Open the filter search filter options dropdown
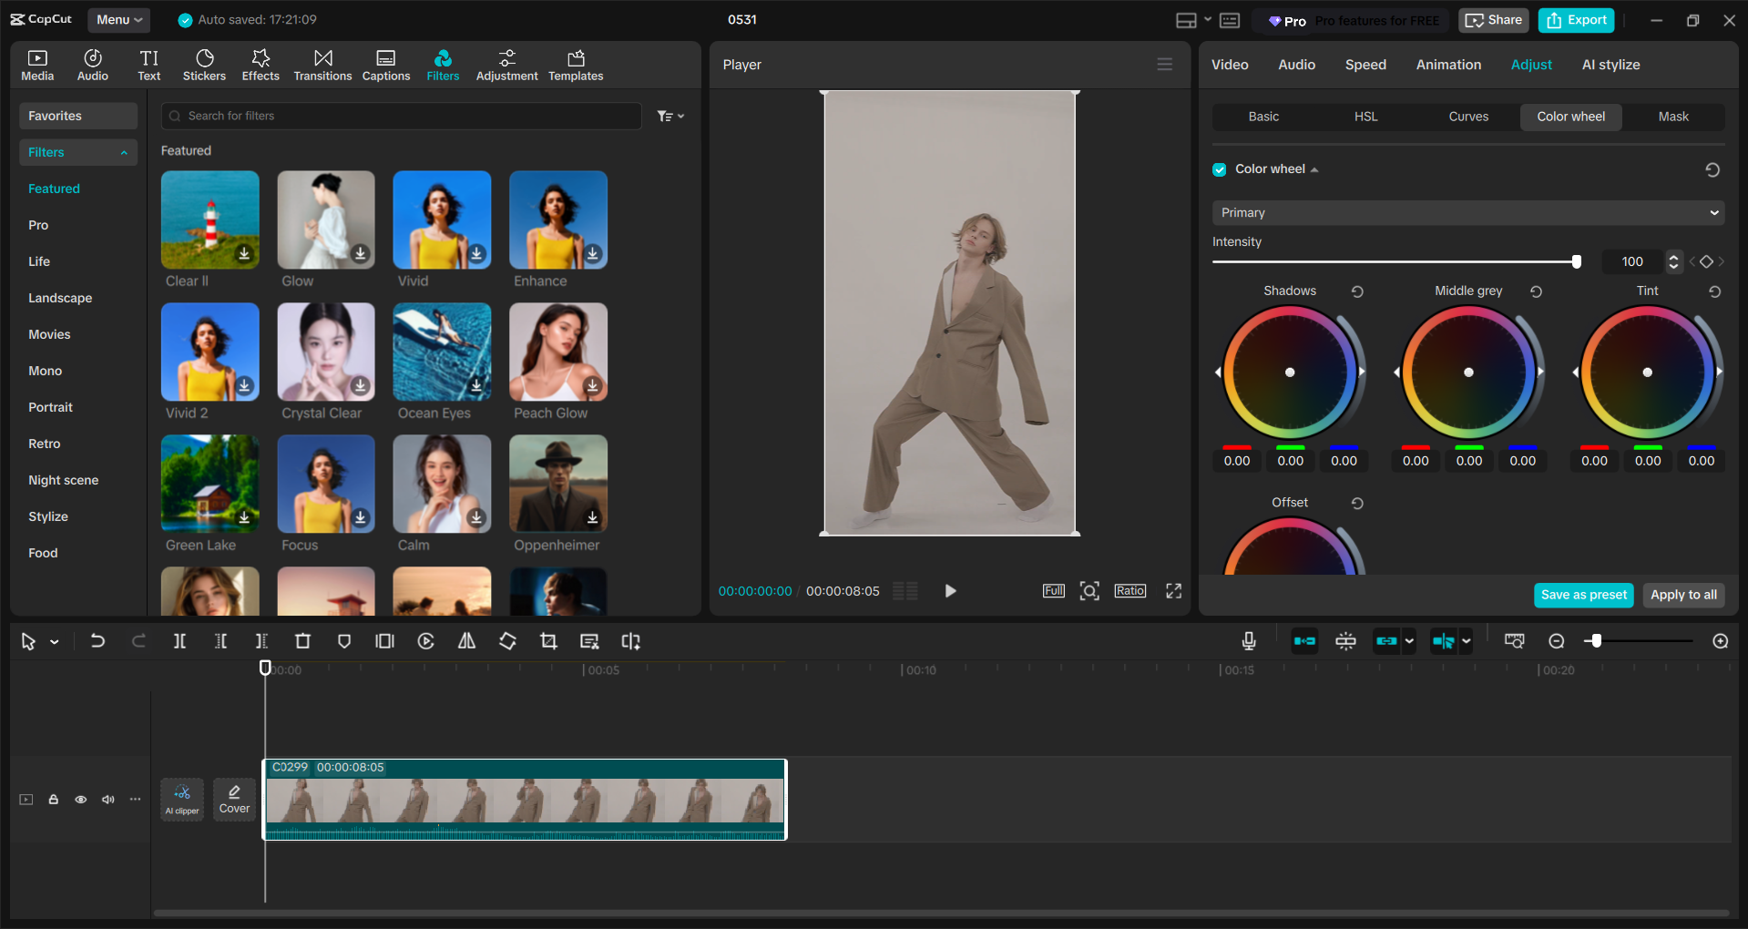Image resolution: width=1748 pixels, height=929 pixels. (670, 116)
